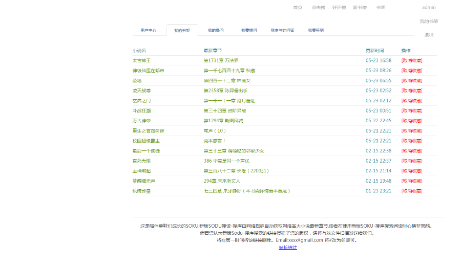The height and width of the screenshot is (267, 461).
Task: Open the chapter 尾声(10)
Action: (x=215, y=131)
